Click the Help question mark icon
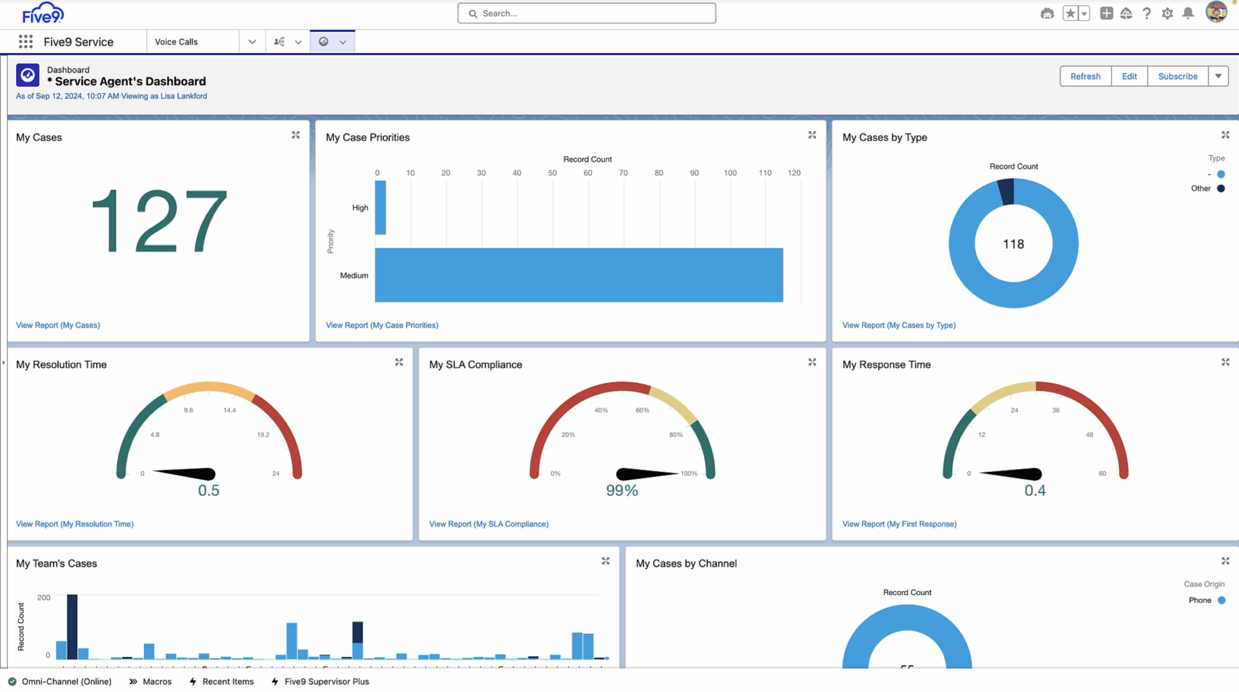The width and height of the screenshot is (1239, 692). [x=1146, y=14]
